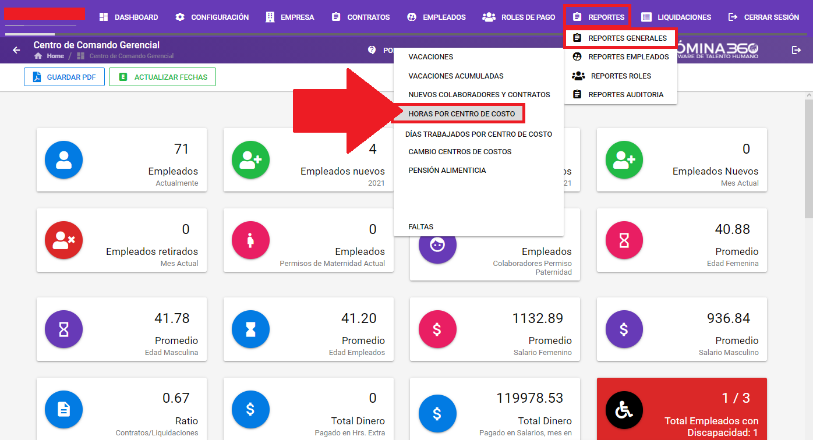This screenshot has width=813, height=440.
Task: Click pink dollar icon for Salario Femenino
Action: point(437,329)
